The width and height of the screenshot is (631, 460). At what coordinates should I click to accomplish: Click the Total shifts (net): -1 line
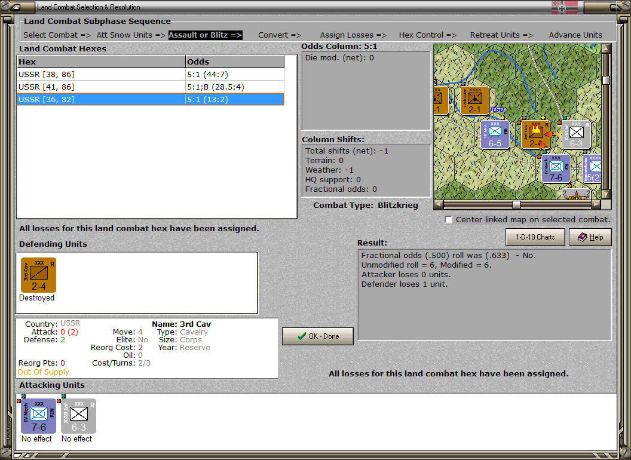(x=347, y=151)
